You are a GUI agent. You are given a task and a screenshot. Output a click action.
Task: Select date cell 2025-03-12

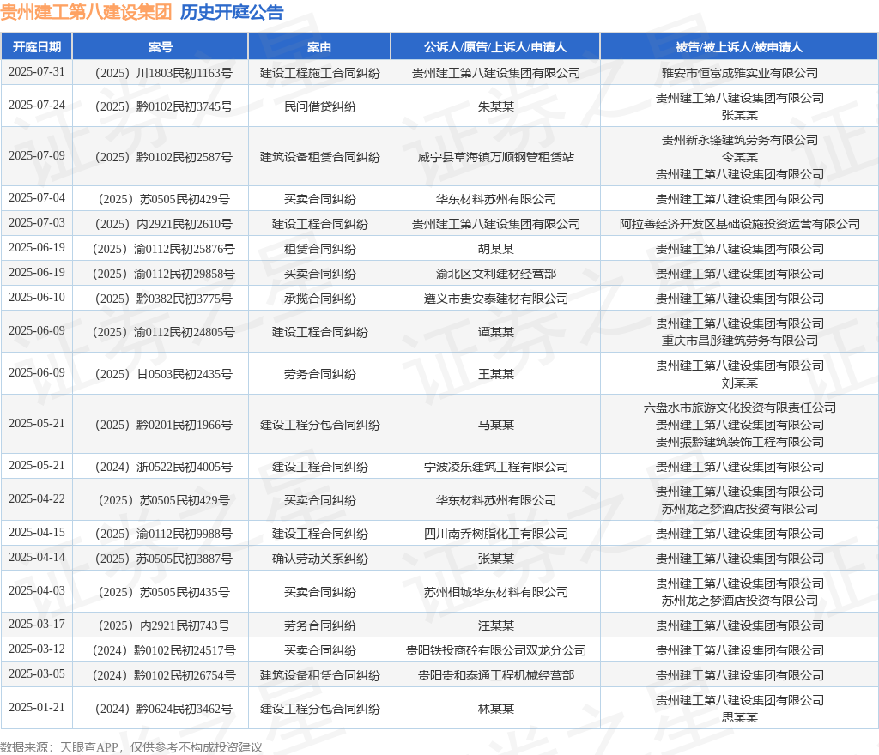pyautogui.click(x=36, y=649)
